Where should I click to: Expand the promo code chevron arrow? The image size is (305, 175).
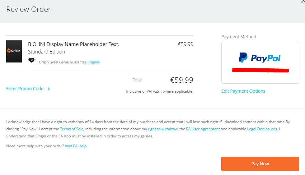(49, 89)
